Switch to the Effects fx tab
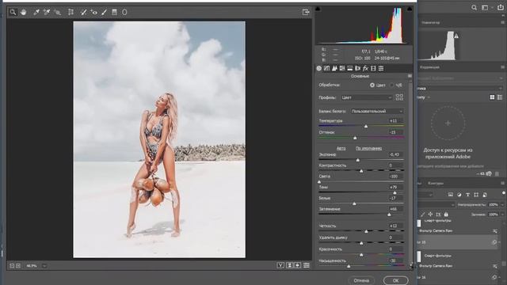Viewport: 507px width, 285px height. [x=365, y=68]
